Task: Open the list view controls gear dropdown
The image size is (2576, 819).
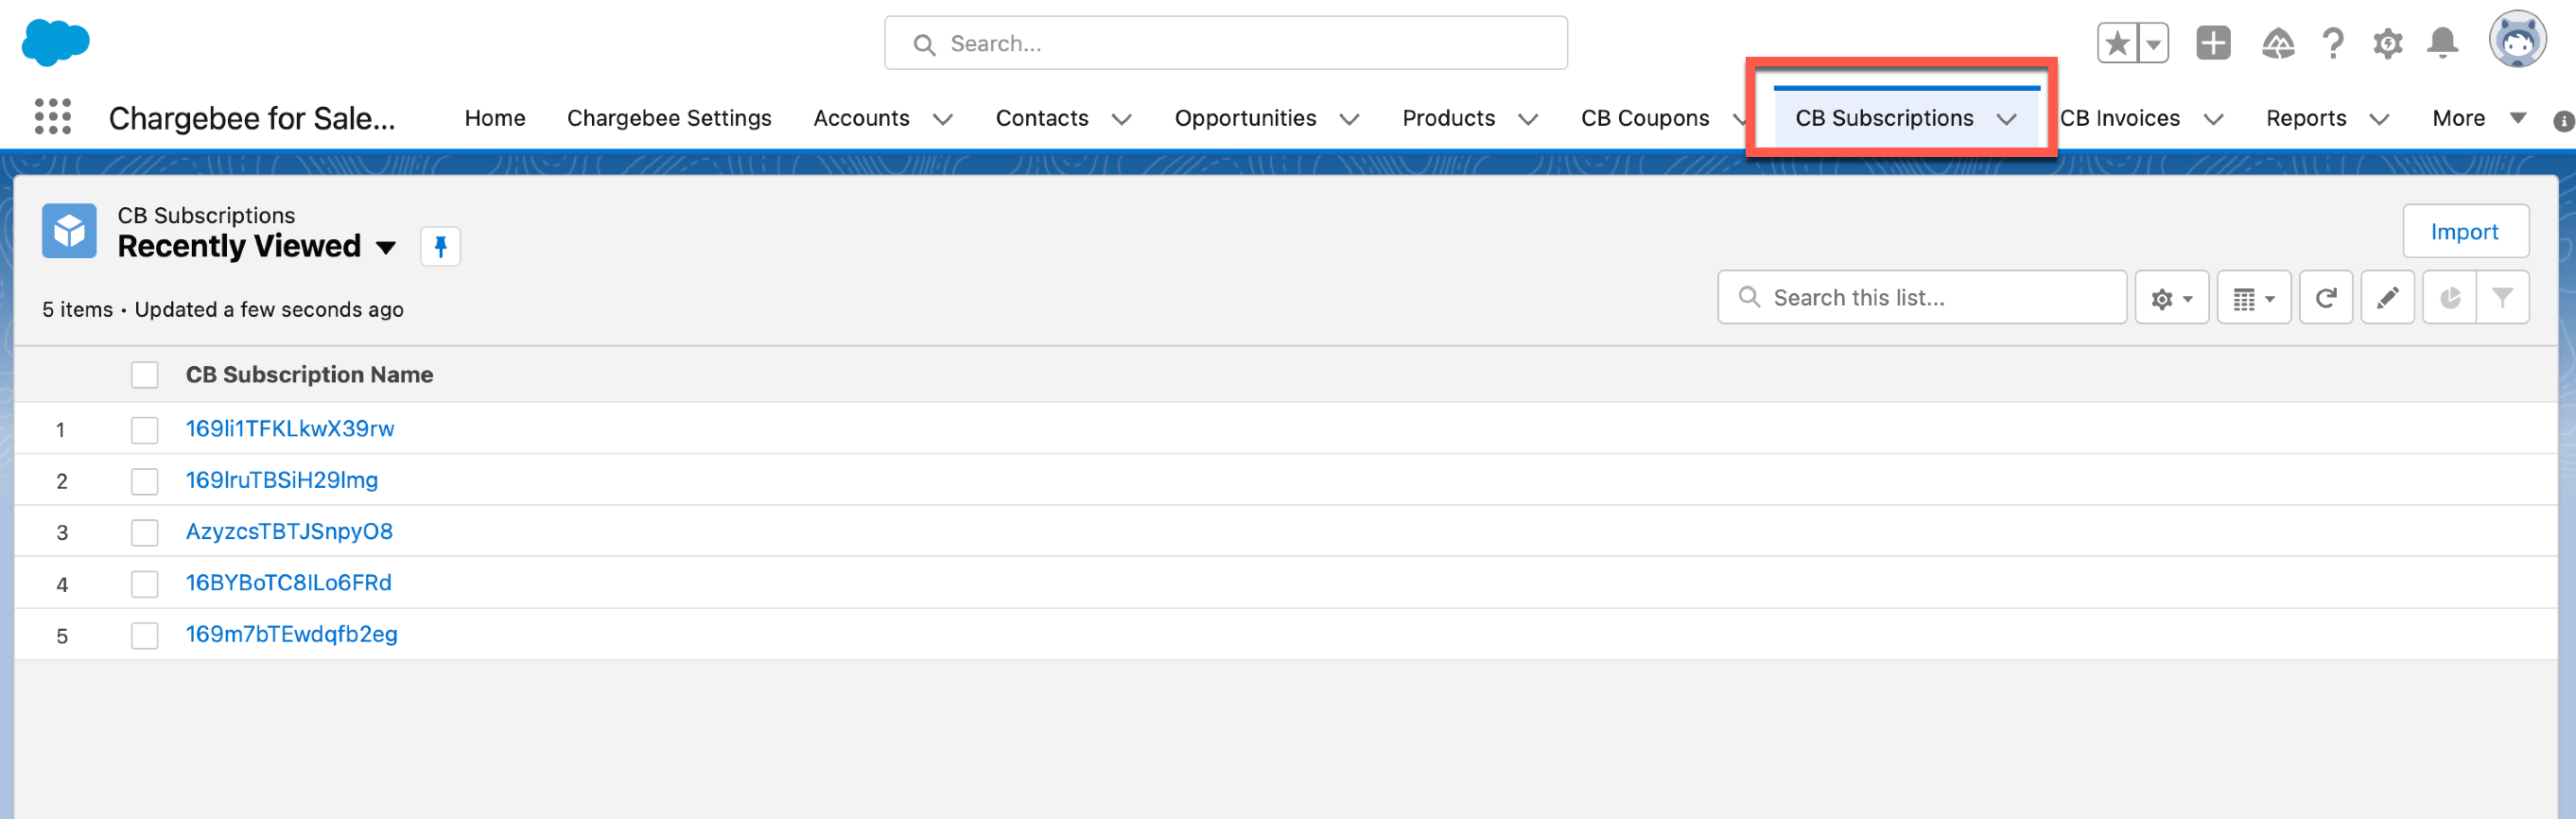Action: tap(2171, 298)
